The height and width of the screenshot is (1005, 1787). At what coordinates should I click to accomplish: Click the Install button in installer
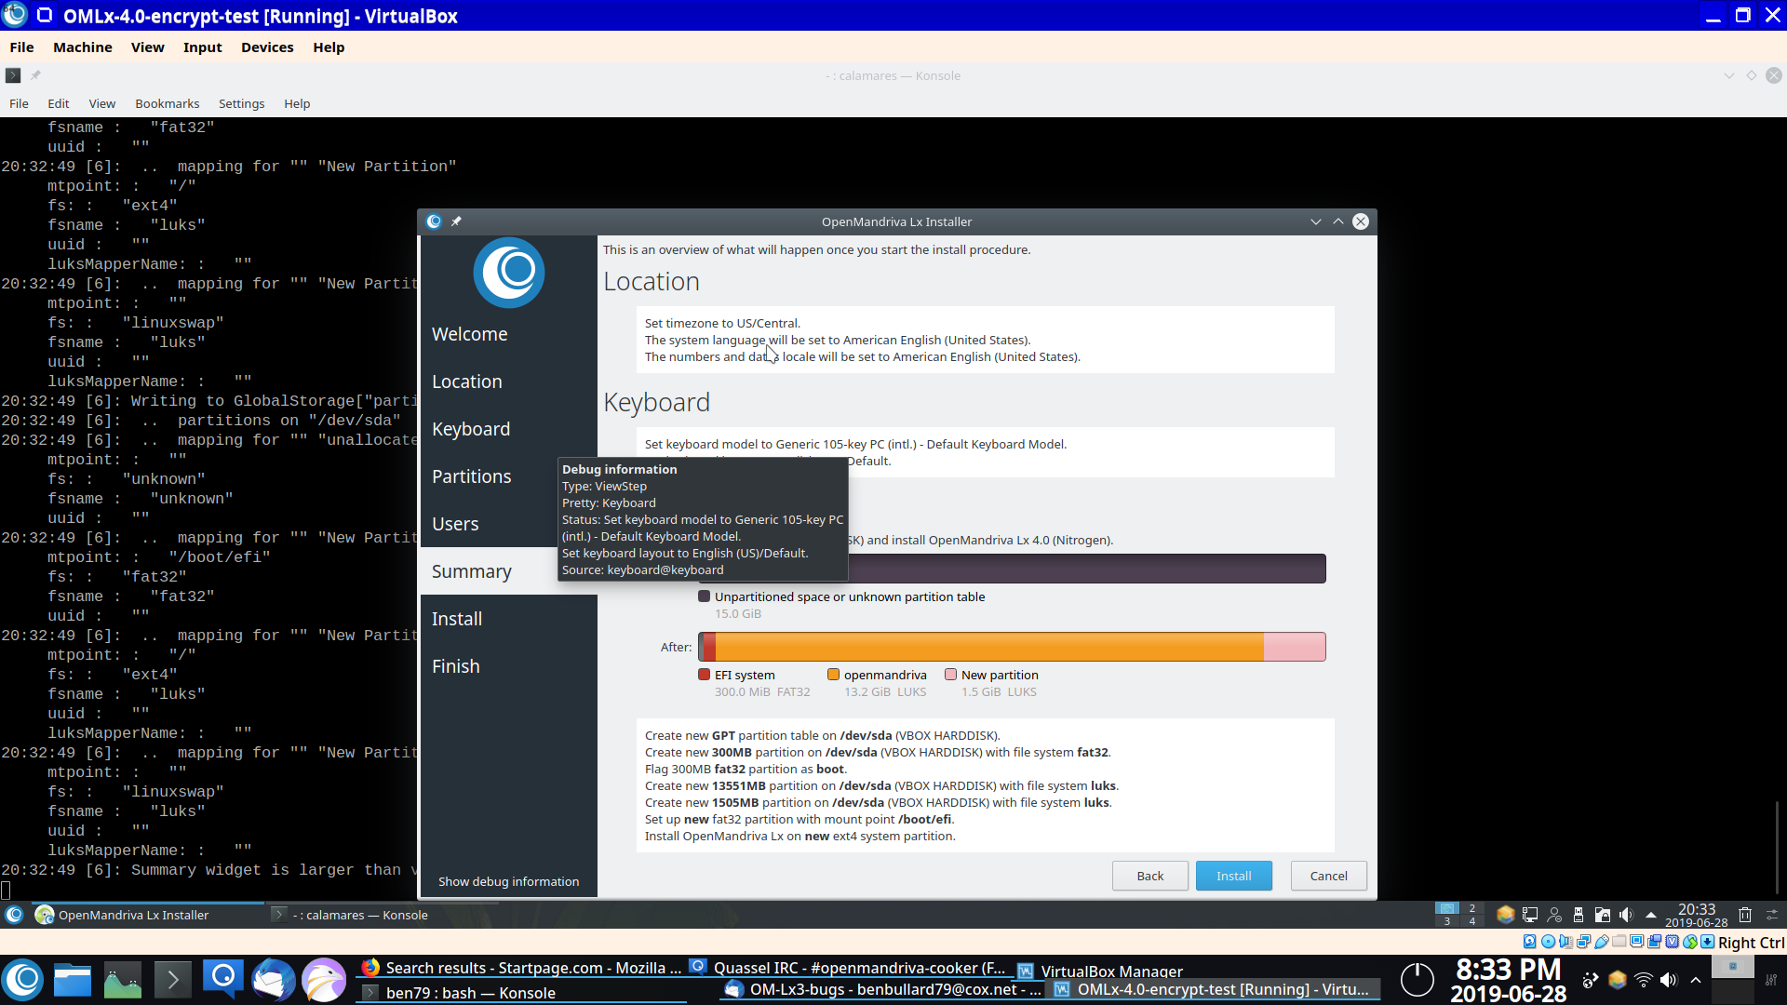(x=1233, y=876)
